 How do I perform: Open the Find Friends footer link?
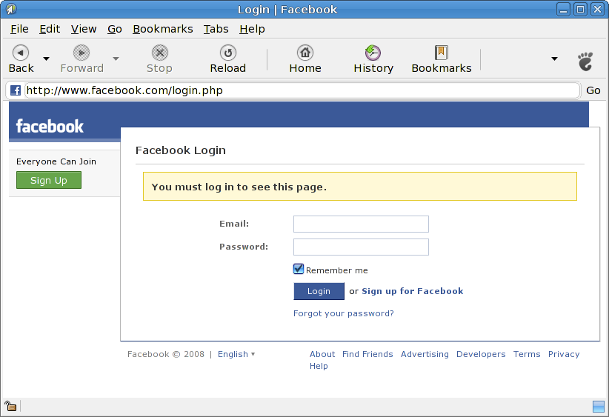click(367, 354)
